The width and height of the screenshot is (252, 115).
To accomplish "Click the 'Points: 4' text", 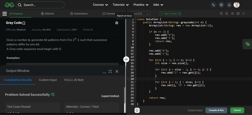I will (88, 30).
